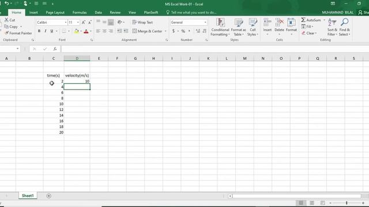Open Conditional Formatting menu
Screen dimensions: 369x207
(220, 27)
